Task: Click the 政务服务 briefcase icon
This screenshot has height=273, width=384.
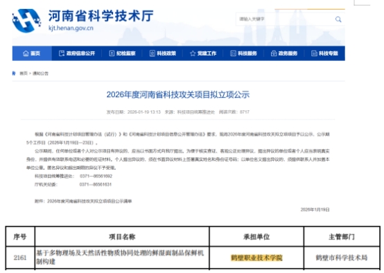Action: [274, 53]
